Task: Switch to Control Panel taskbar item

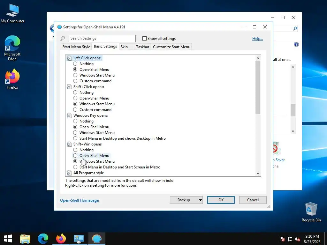Action: coord(79,239)
